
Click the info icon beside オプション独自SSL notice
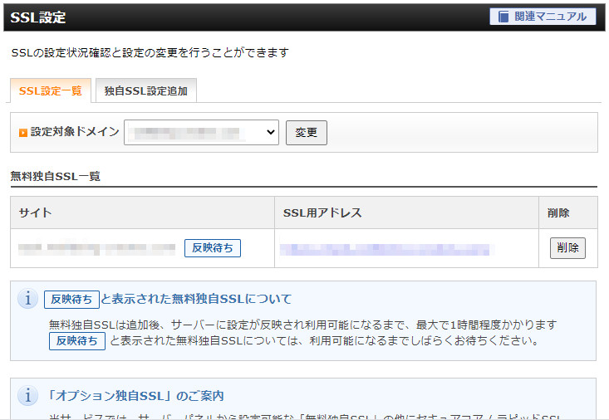click(x=28, y=396)
